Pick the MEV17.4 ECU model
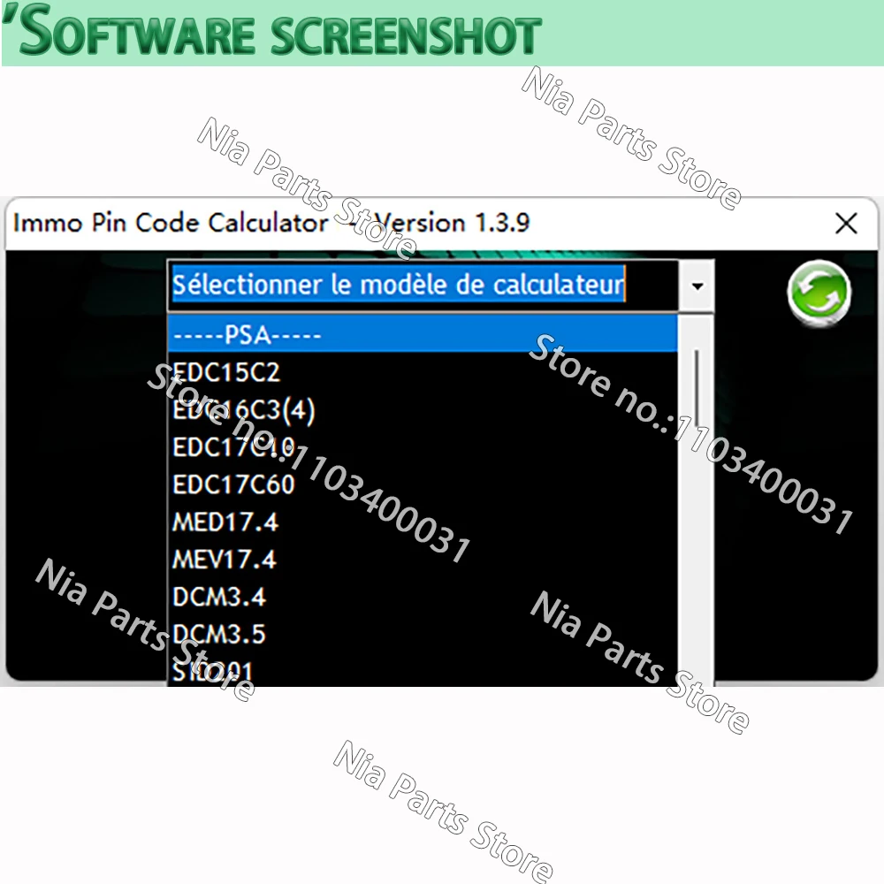884x884 pixels. pyautogui.click(x=423, y=560)
